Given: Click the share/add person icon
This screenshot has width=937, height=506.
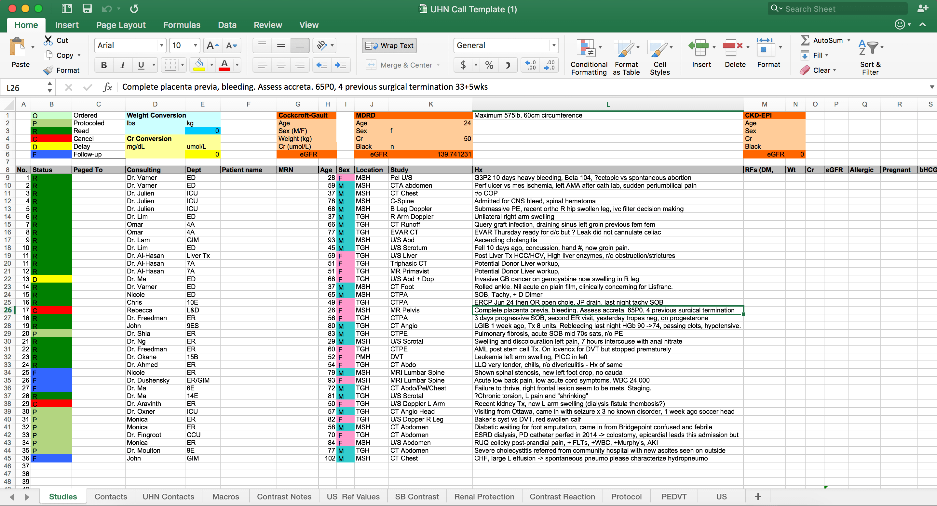Looking at the screenshot, I should [x=922, y=9].
